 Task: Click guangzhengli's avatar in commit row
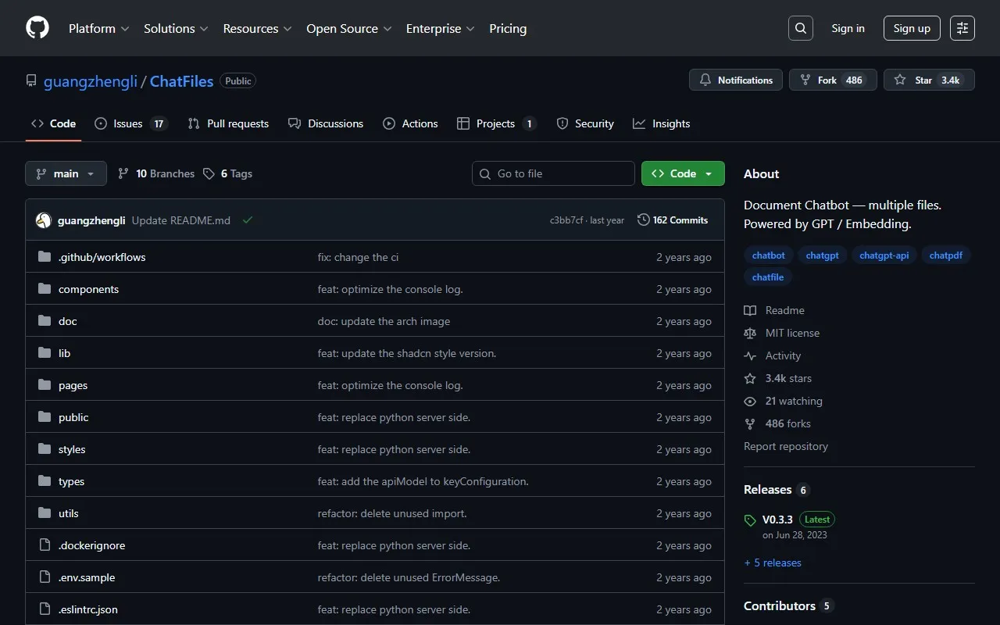pos(44,220)
